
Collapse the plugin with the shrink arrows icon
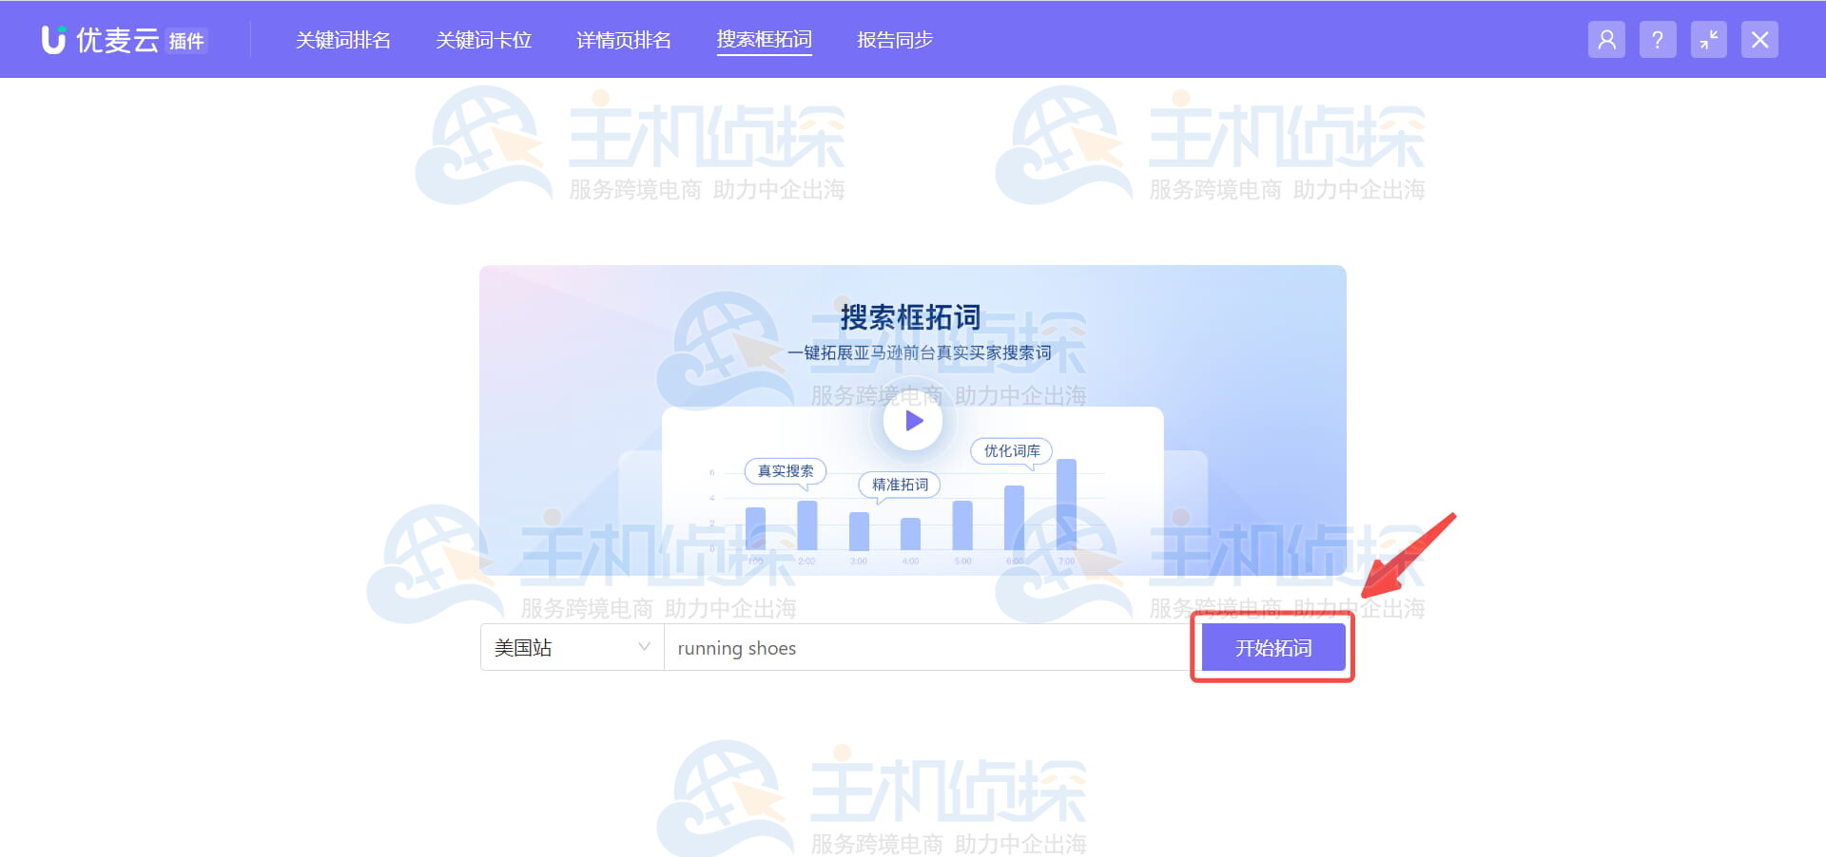[x=1709, y=39]
